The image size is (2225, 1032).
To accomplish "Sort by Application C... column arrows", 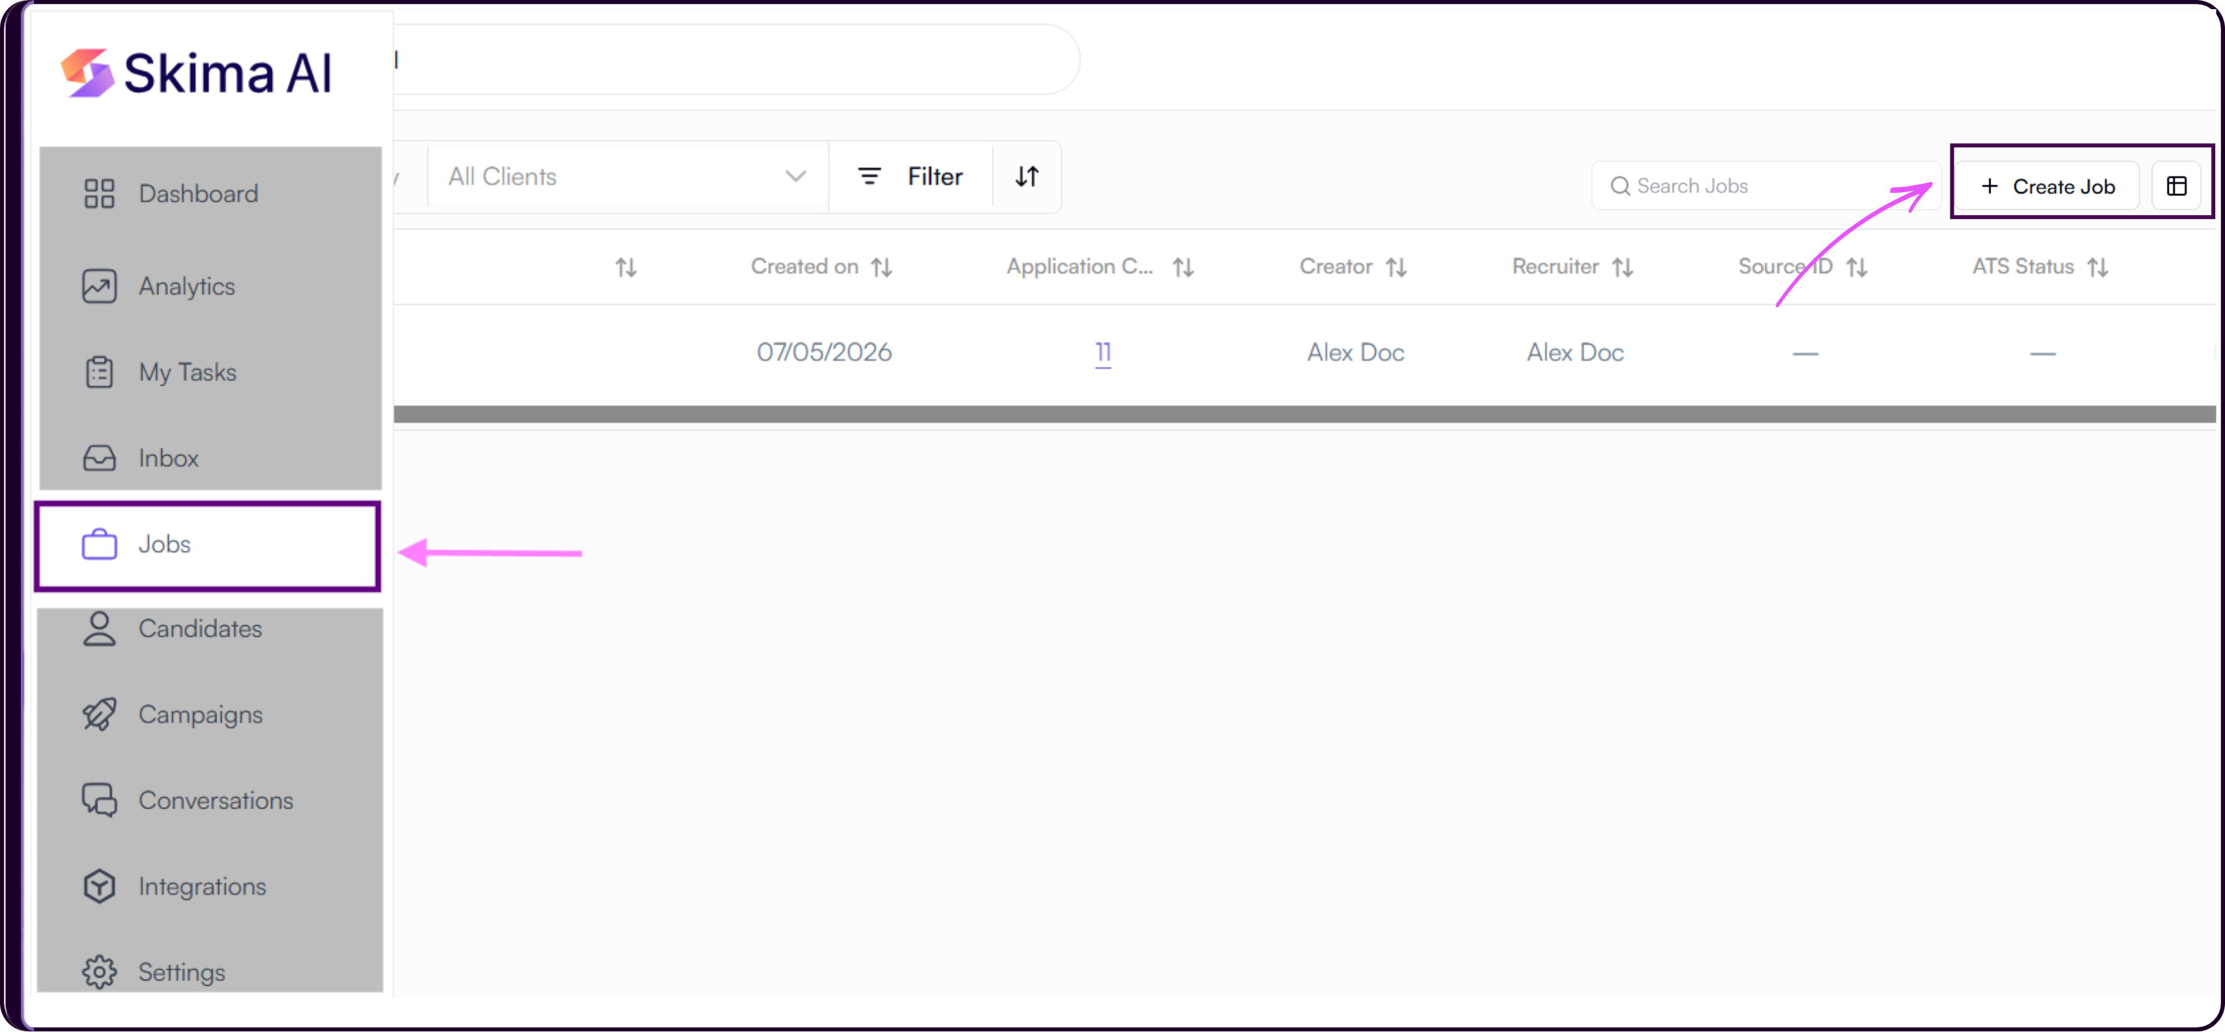I will [1183, 268].
